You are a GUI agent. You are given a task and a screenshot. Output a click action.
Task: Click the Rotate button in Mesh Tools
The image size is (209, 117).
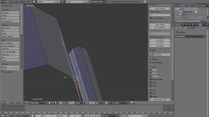[x=10, y=16]
